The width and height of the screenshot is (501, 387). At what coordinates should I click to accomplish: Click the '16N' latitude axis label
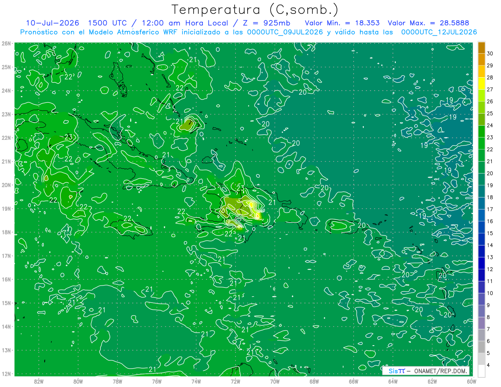6,279
